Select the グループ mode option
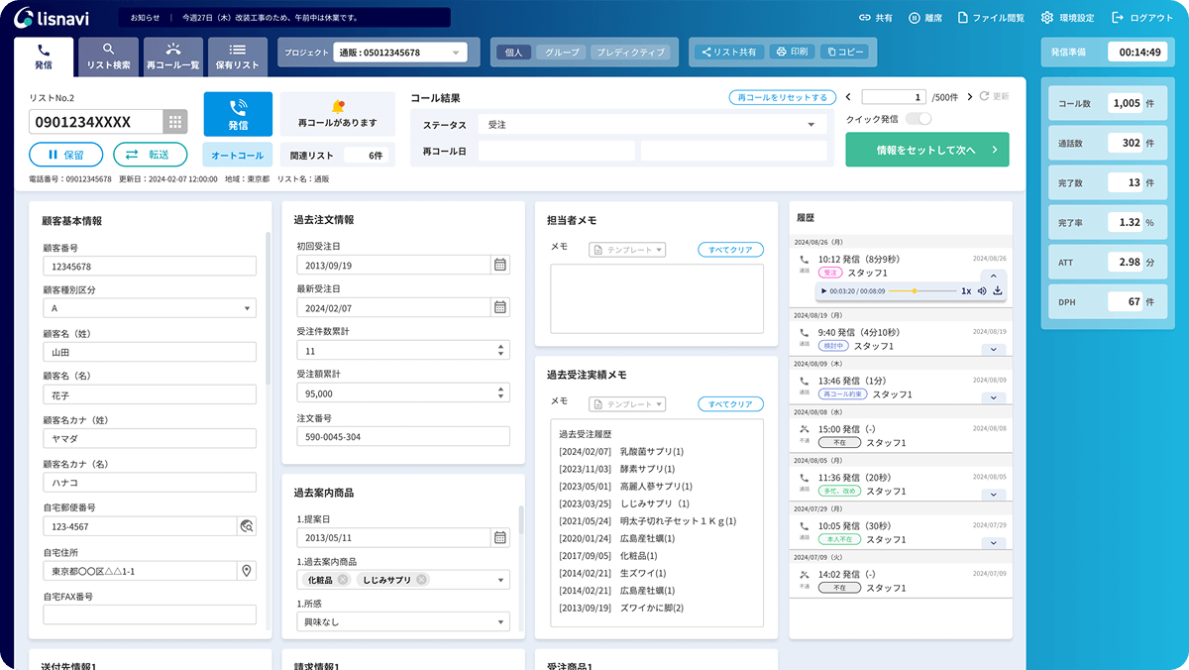Screen dimensions: 1189x670 pyautogui.click(x=560, y=53)
